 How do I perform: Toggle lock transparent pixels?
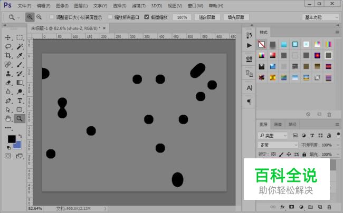(273, 154)
